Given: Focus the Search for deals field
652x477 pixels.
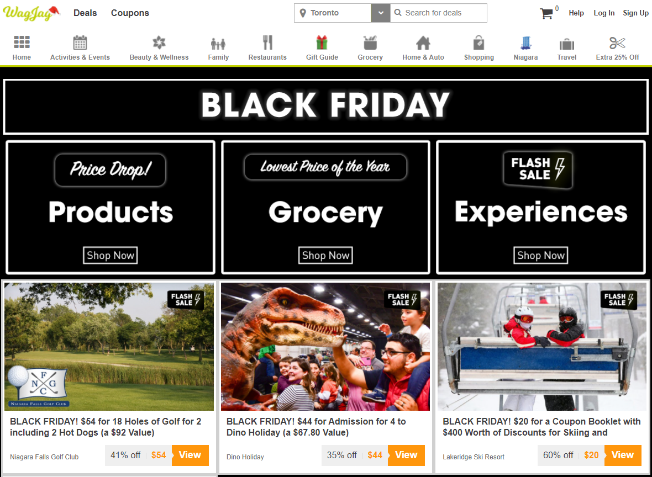Looking at the screenshot, I should [439, 13].
